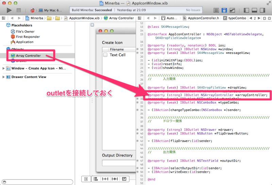Open related files menu in assistant editor
272x185 pixels.
tap(139, 18)
